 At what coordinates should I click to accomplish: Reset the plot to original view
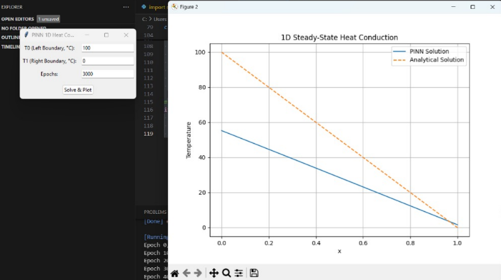coord(175,273)
